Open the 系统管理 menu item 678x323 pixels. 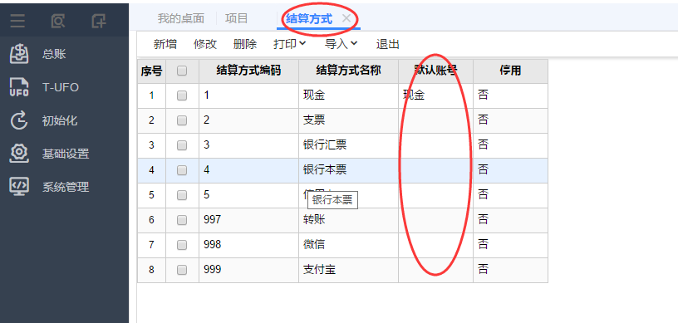pyautogui.click(x=65, y=186)
